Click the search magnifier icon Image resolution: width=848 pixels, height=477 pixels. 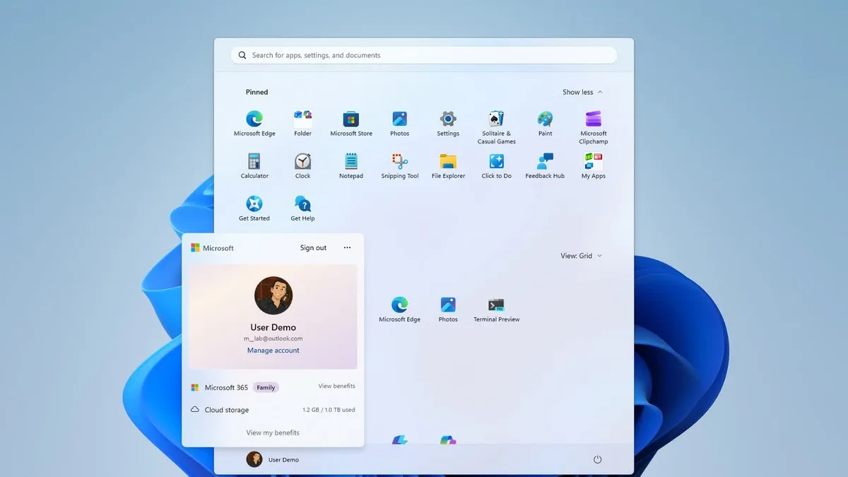tap(242, 55)
